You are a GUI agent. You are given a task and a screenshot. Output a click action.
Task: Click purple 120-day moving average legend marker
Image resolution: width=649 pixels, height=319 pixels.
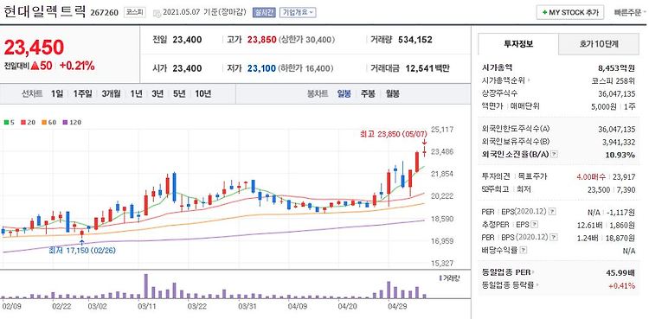pos(65,123)
